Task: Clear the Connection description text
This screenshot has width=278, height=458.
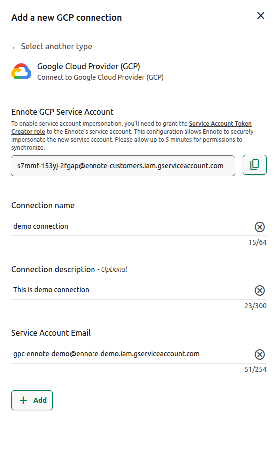Action: click(x=259, y=290)
